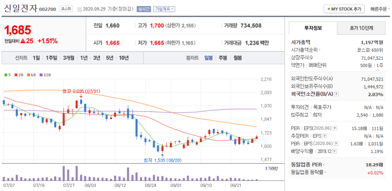Click help icon next to 외국인소진율(B/A)

[337, 94]
